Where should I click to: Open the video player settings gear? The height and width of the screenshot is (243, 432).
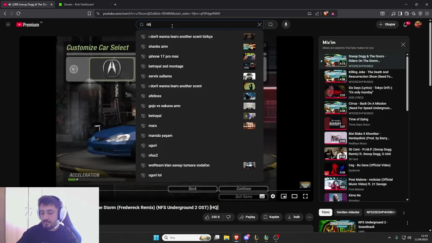[x=273, y=196]
